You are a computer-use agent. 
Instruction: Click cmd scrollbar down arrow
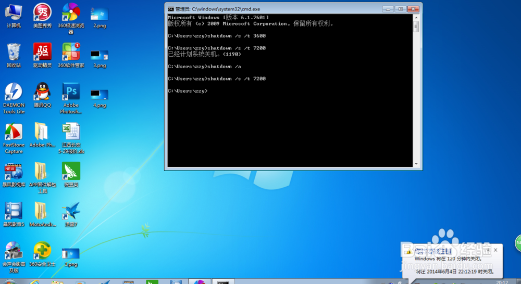coord(416,164)
